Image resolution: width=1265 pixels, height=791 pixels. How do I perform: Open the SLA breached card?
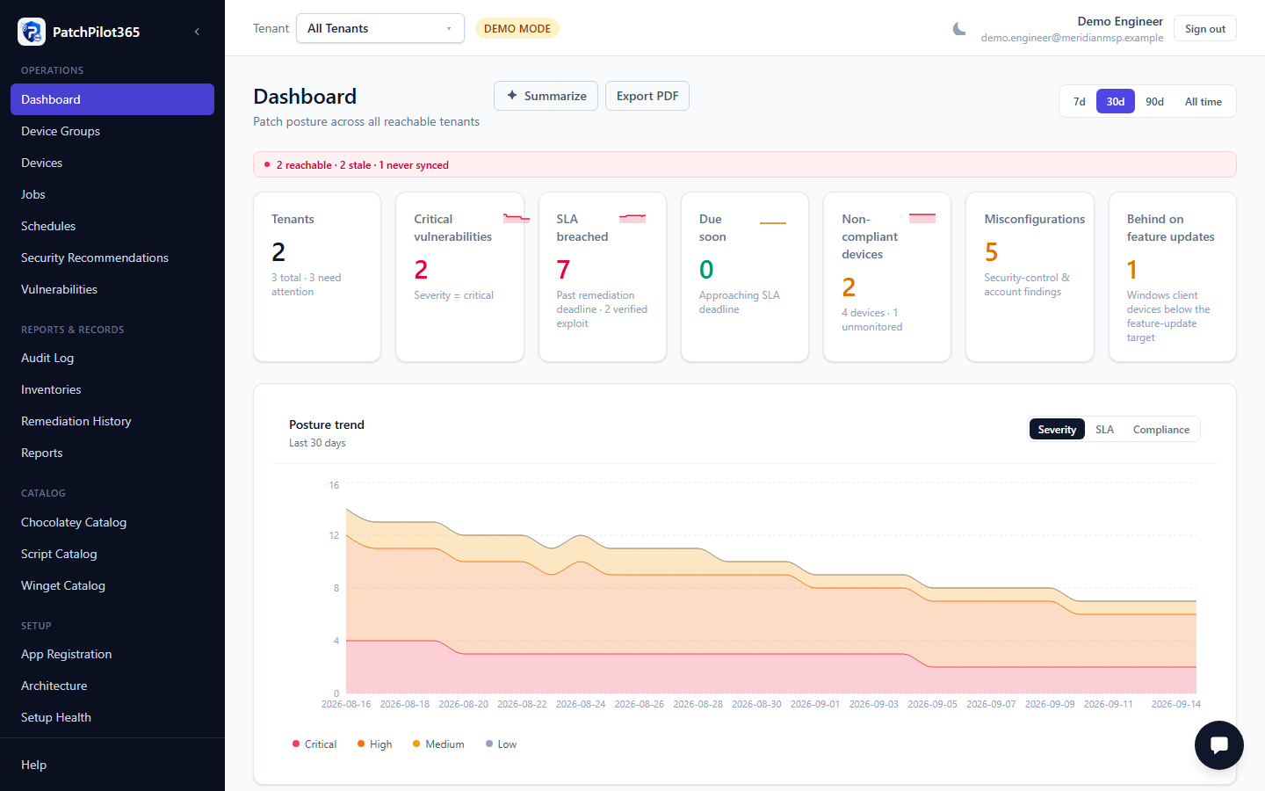point(602,277)
